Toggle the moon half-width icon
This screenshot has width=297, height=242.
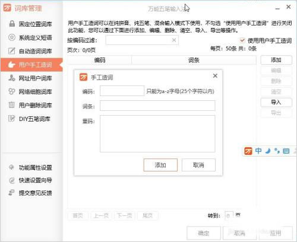coord(268,151)
